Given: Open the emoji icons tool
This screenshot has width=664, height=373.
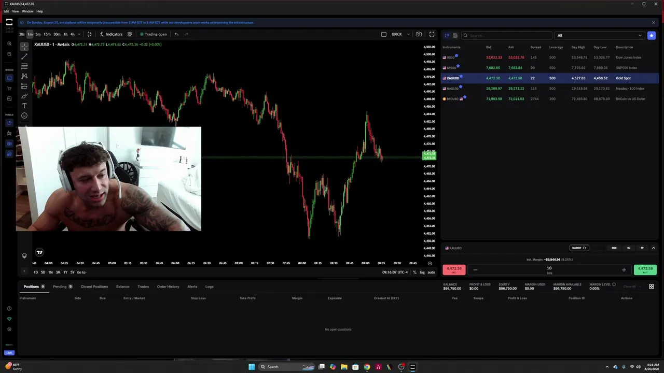Looking at the screenshot, I should 24,116.
